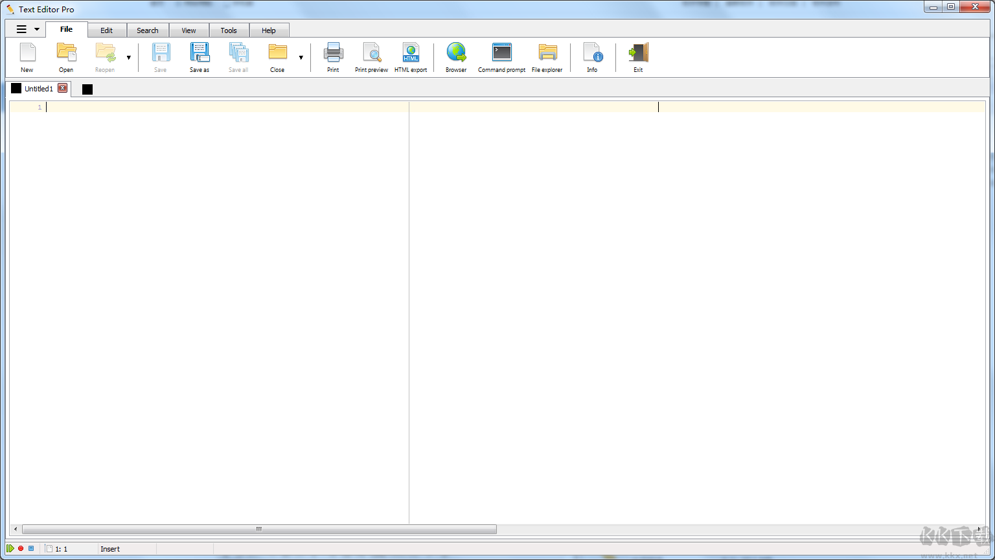This screenshot has height=560, width=995.
Task: Open the hamburger menu dropdown arrow
Action: [x=37, y=29]
